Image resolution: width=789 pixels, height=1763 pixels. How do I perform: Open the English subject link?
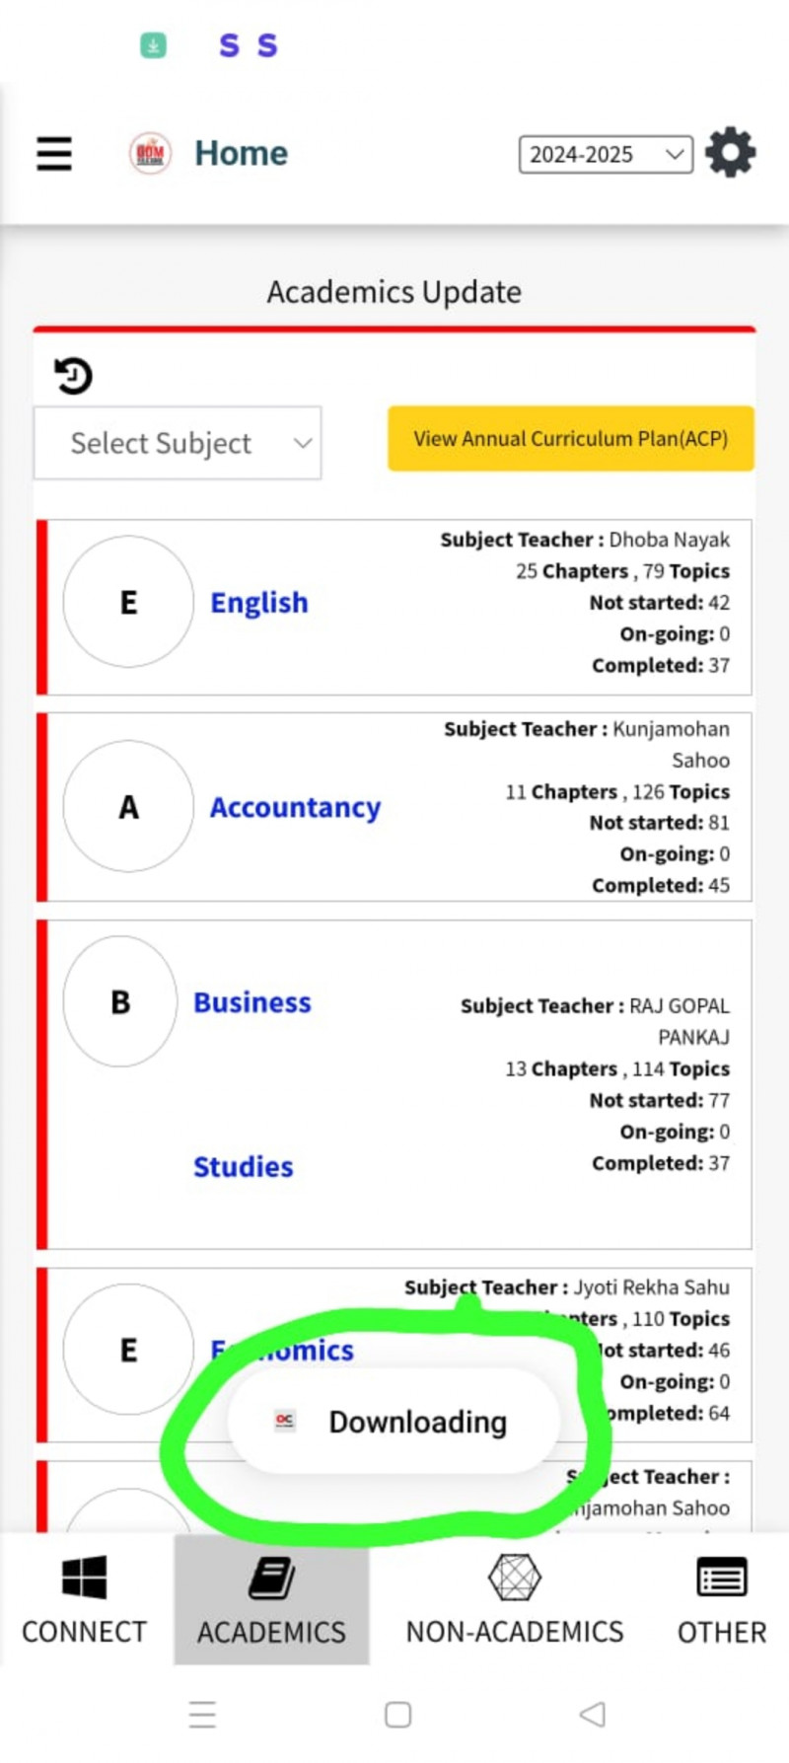point(259,603)
